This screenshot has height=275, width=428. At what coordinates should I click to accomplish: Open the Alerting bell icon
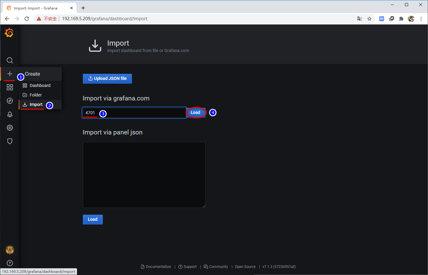click(x=10, y=114)
